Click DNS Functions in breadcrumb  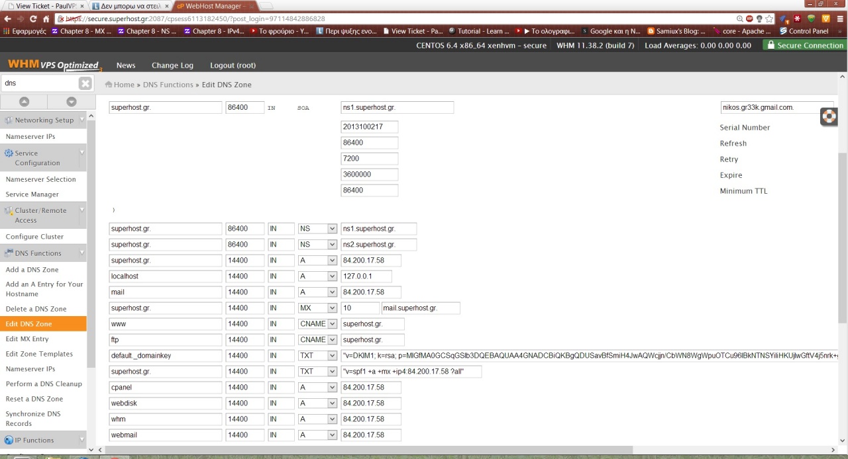(x=168, y=85)
